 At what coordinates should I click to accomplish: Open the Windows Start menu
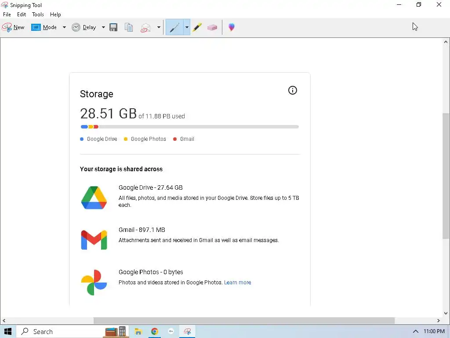pyautogui.click(x=8, y=331)
